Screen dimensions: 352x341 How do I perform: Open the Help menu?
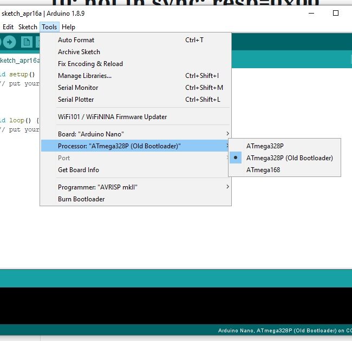point(68,27)
